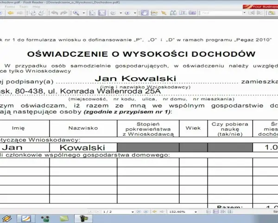
Task: Click the Fit Page view icon
Action: 92,13
